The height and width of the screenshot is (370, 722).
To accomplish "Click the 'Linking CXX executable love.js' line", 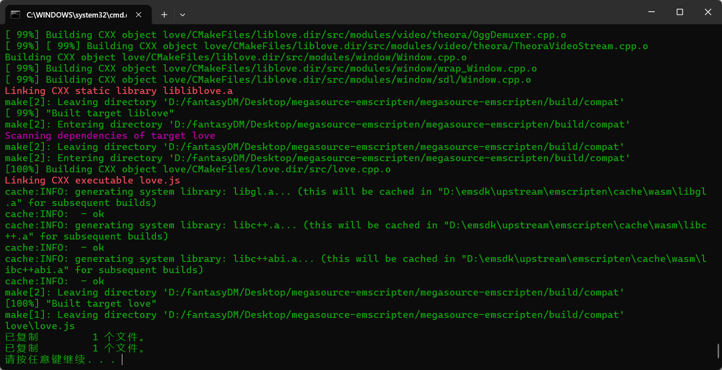I will coord(92,181).
